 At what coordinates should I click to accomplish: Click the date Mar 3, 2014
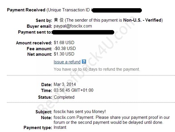[x=64, y=84]
